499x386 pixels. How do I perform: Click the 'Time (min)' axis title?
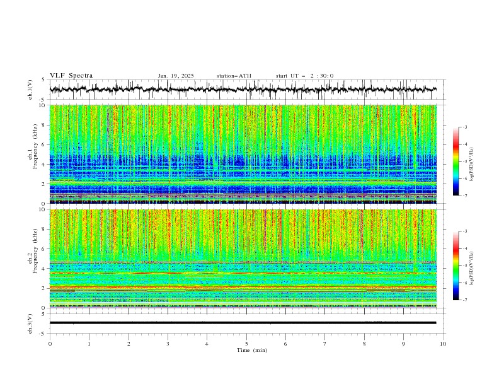point(252,350)
